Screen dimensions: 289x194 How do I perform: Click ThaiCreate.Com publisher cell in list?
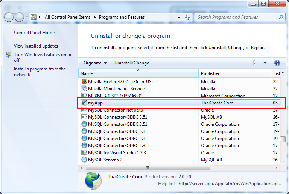217,103
